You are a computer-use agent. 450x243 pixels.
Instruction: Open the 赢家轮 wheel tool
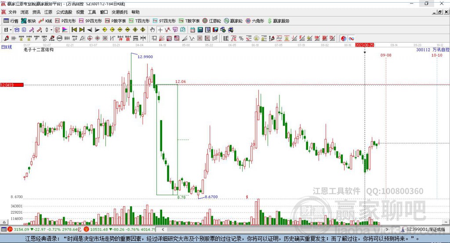click(x=233, y=21)
